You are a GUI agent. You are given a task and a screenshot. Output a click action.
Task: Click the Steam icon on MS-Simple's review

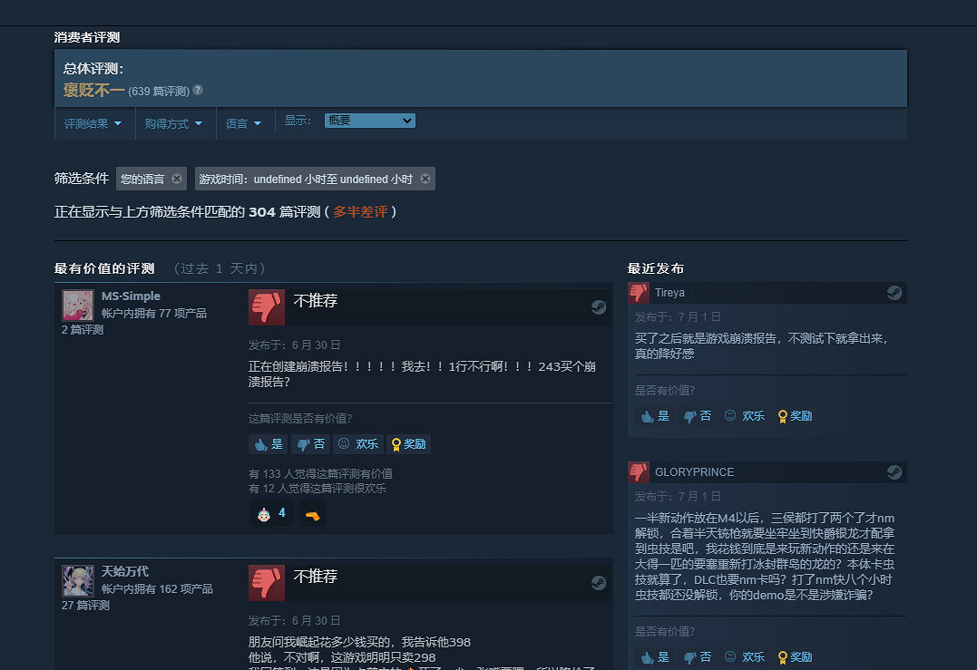(599, 307)
